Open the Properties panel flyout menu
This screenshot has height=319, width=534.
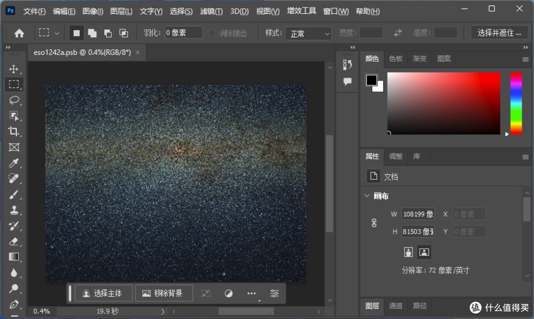click(x=525, y=157)
